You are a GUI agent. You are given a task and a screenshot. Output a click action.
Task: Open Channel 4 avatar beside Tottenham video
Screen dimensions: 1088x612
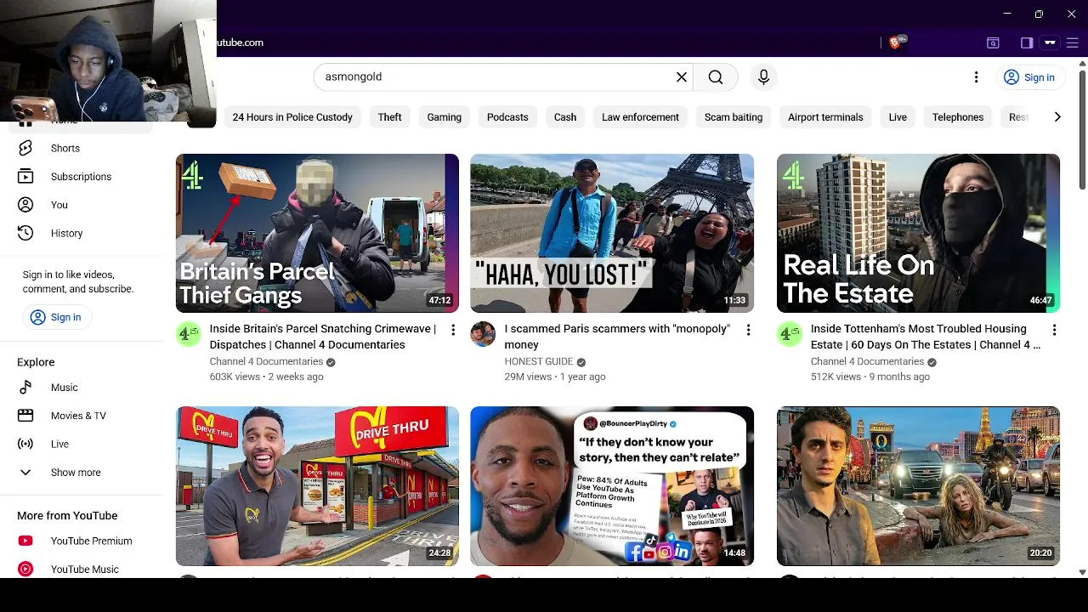tap(790, 334)
